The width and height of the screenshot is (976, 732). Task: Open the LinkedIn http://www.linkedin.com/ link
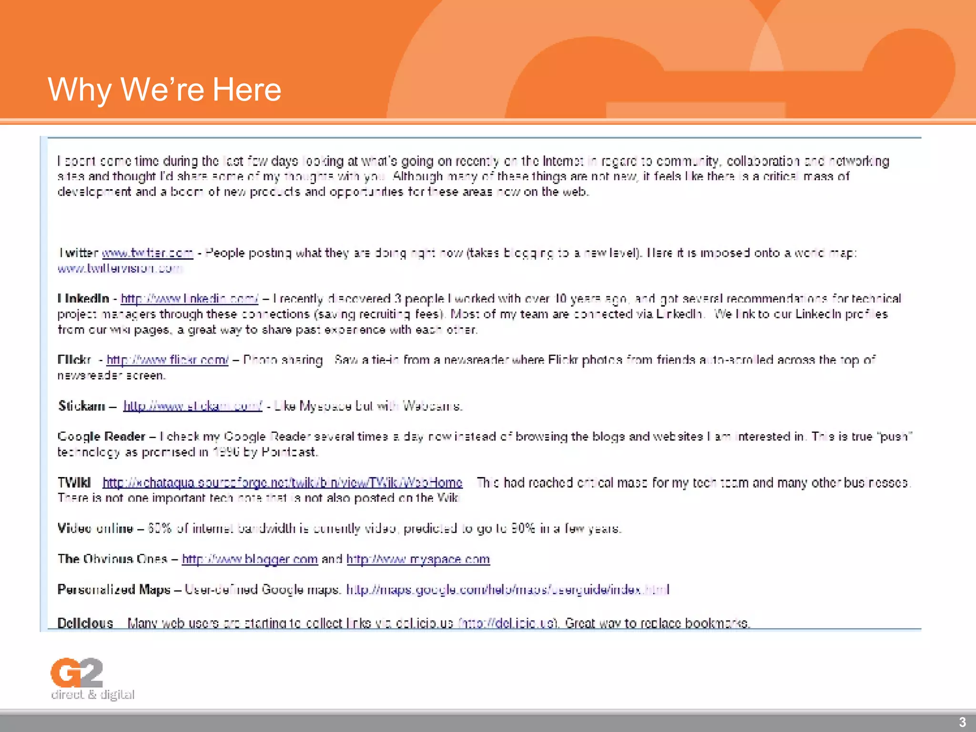pyautogui.click(x=189, y=299)
